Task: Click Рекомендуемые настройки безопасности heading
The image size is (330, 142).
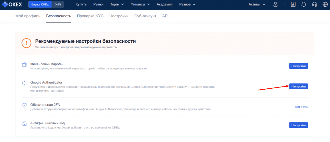Action: click(x=86, y=41)
